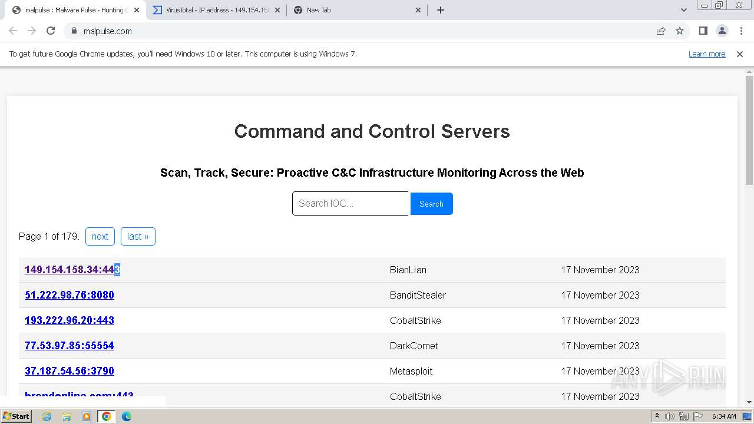This screenshot has width=754, height=424.
Task: Switch to the New Tab tab
Action: click(x=353, y=10)
